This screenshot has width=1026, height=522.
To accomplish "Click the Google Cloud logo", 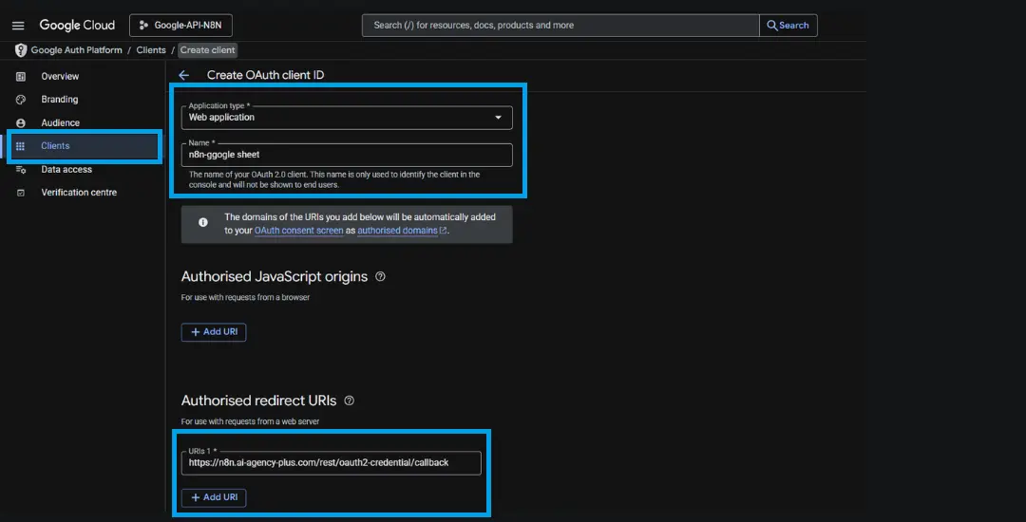I will [77, 26].
